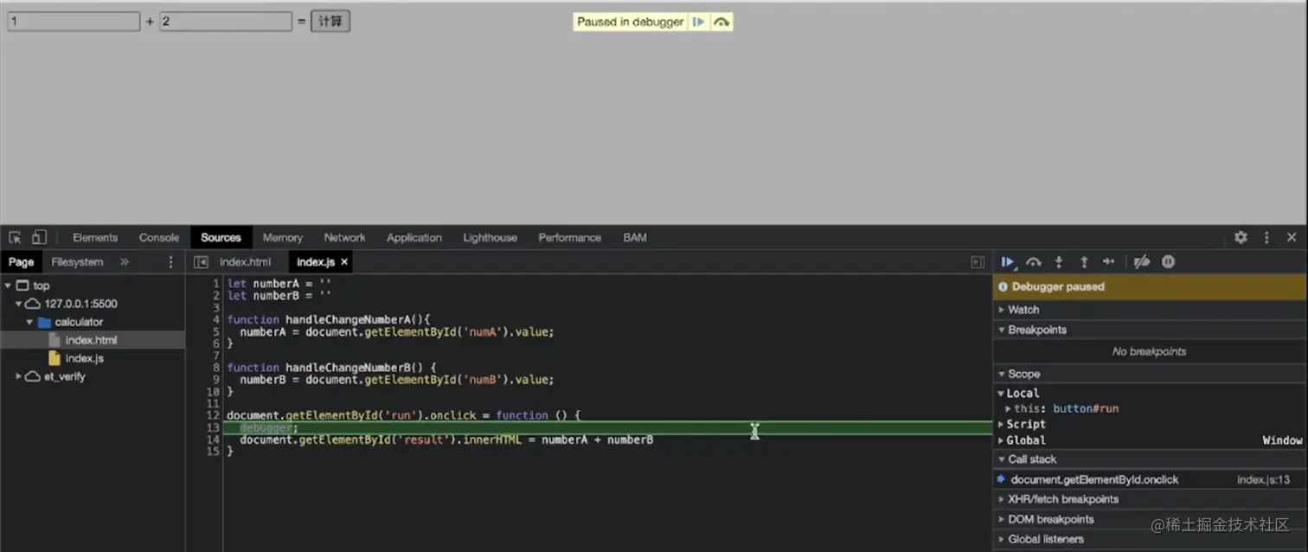Toggle device toolbar icon
The width and height of the screenshot is (1308, 552).
pos(40,237)
